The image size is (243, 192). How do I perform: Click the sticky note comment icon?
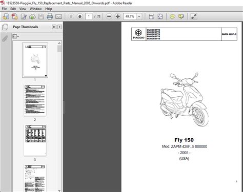pos(172,16)
